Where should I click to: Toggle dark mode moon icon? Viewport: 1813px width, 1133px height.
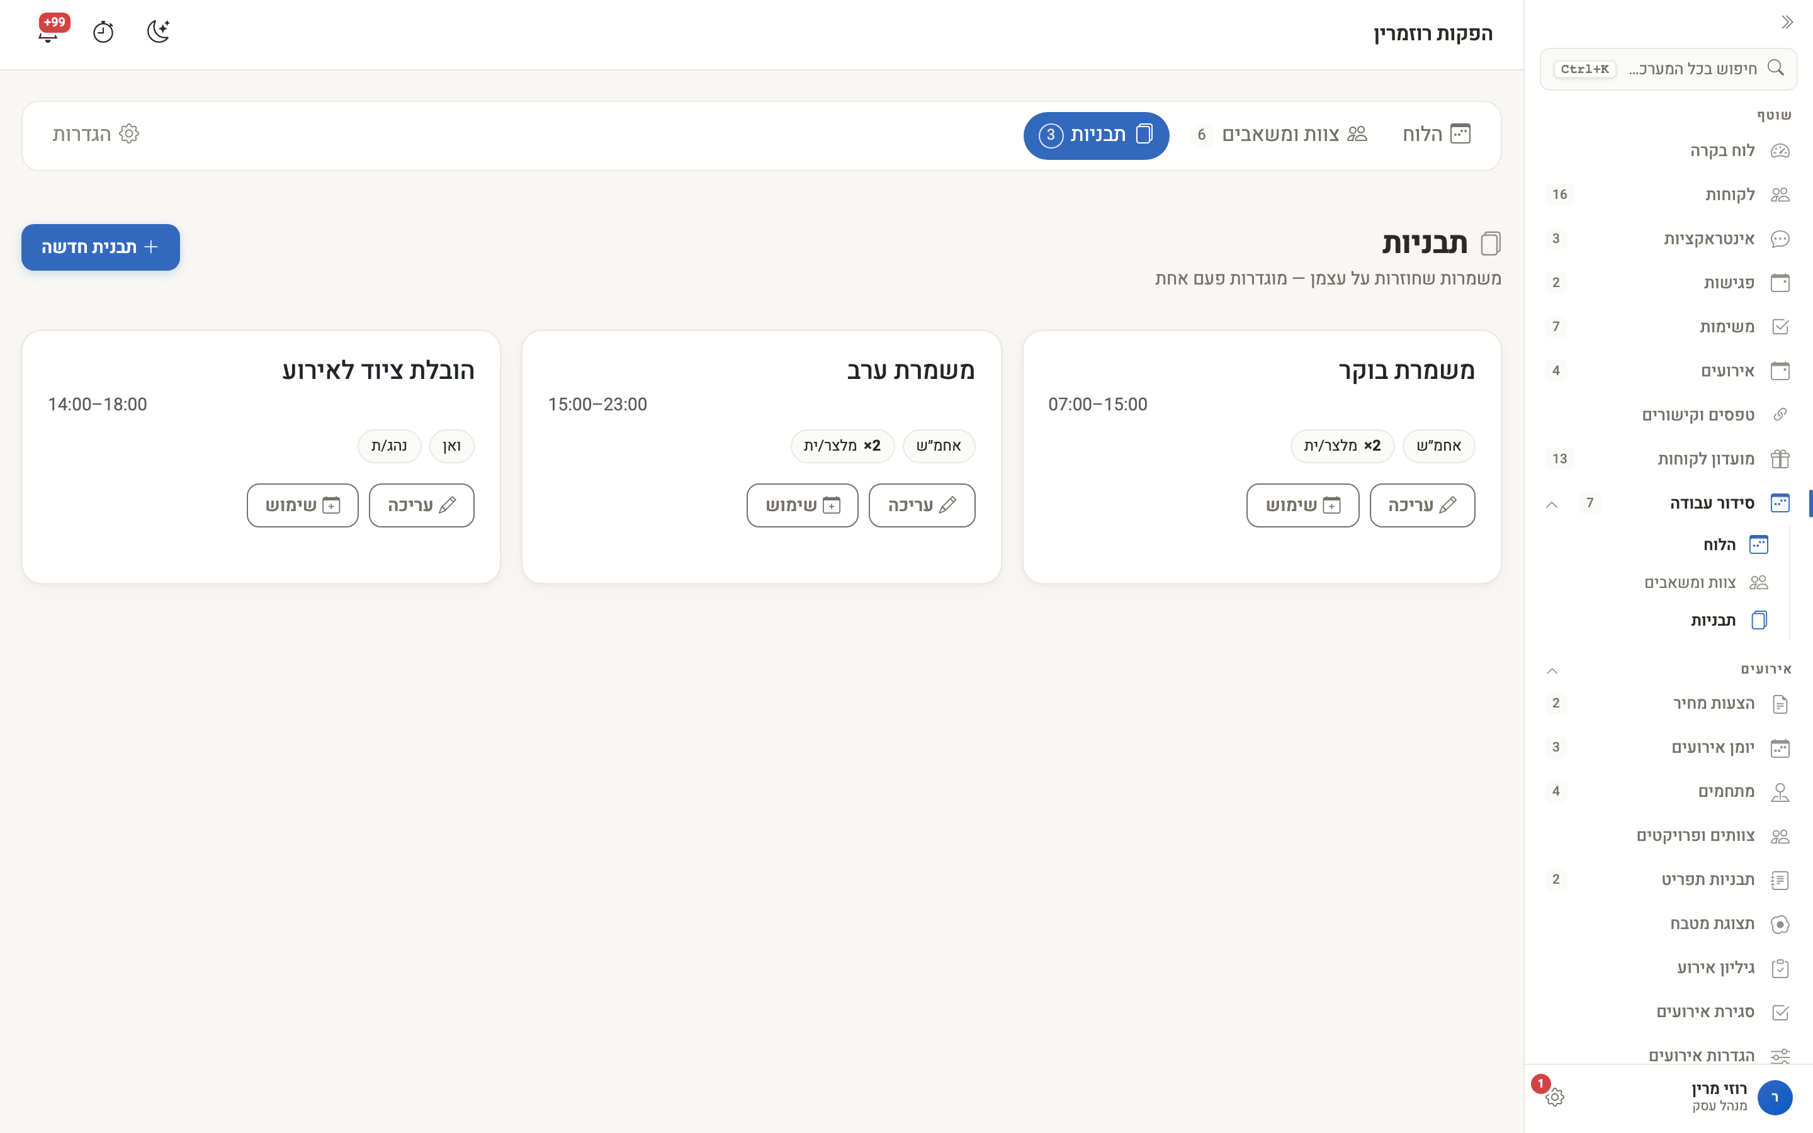coord(158,31)
